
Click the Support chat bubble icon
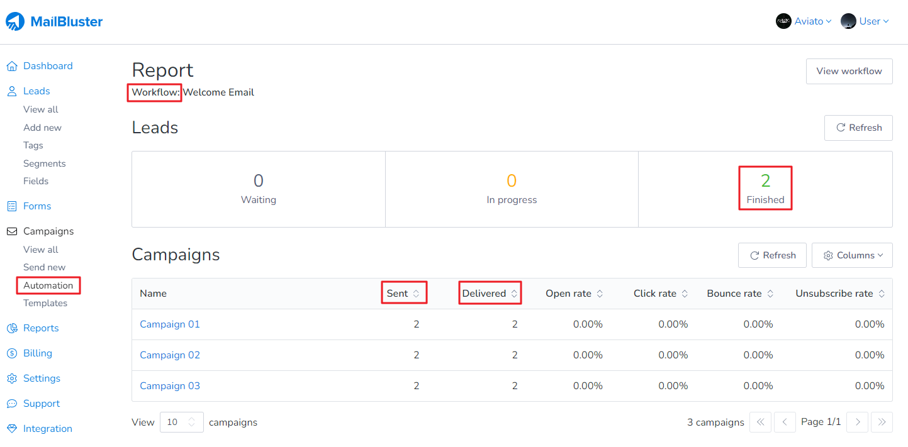12,404
